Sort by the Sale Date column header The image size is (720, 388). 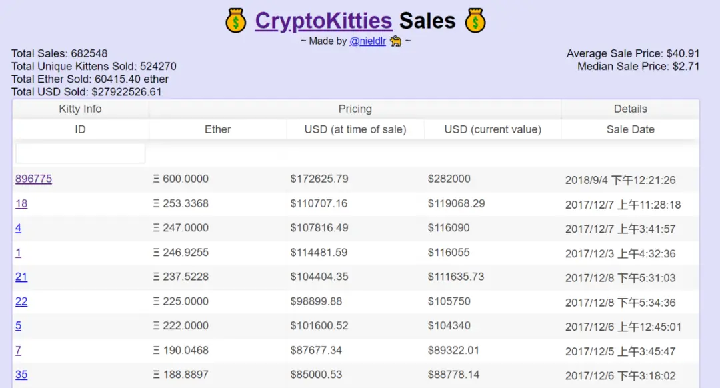tap(630, 129)
